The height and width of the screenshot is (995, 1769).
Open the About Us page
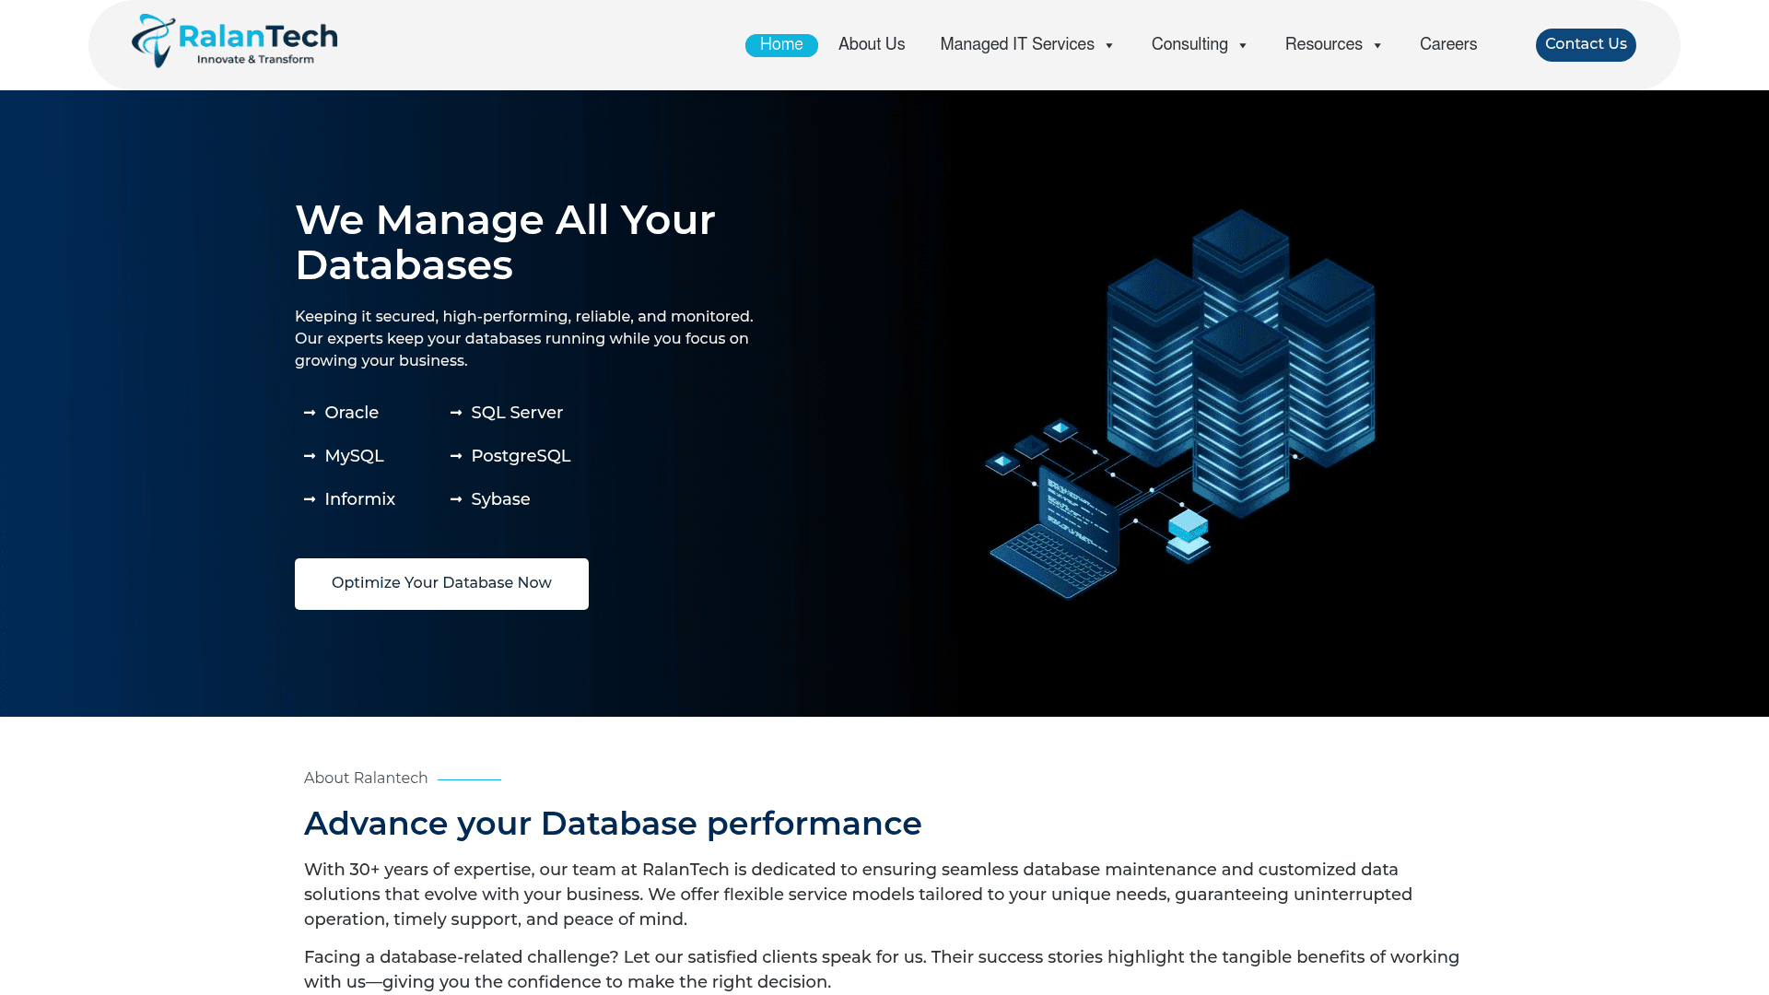[871, 44]
